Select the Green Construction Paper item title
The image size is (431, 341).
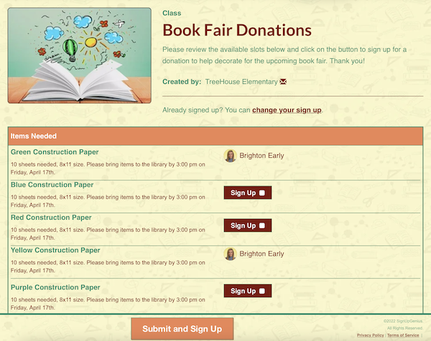[x=55, y=152]
